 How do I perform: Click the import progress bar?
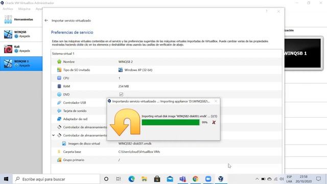click(171, 123)
